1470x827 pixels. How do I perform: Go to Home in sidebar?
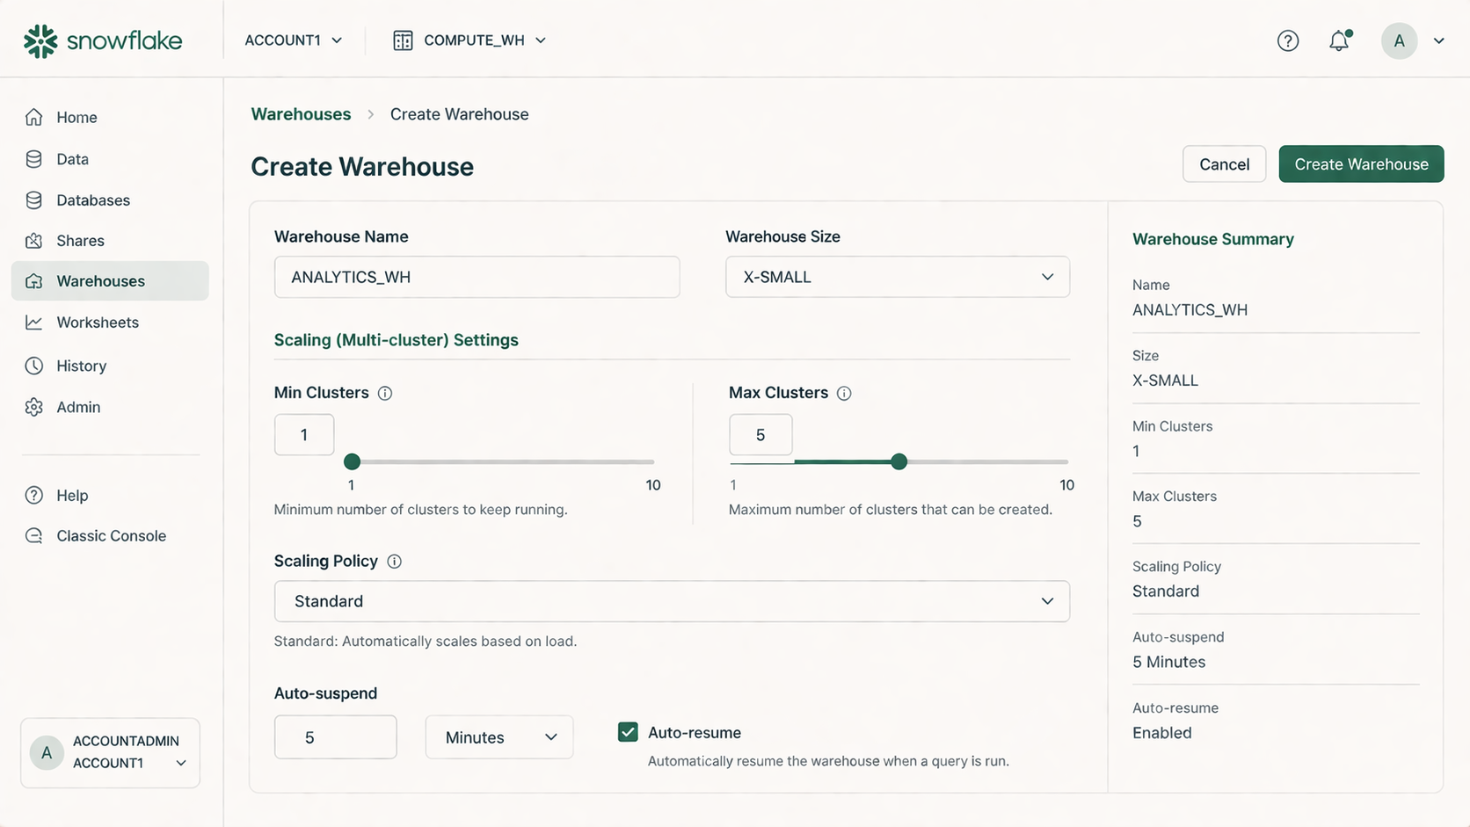click(x=110, y=117)
